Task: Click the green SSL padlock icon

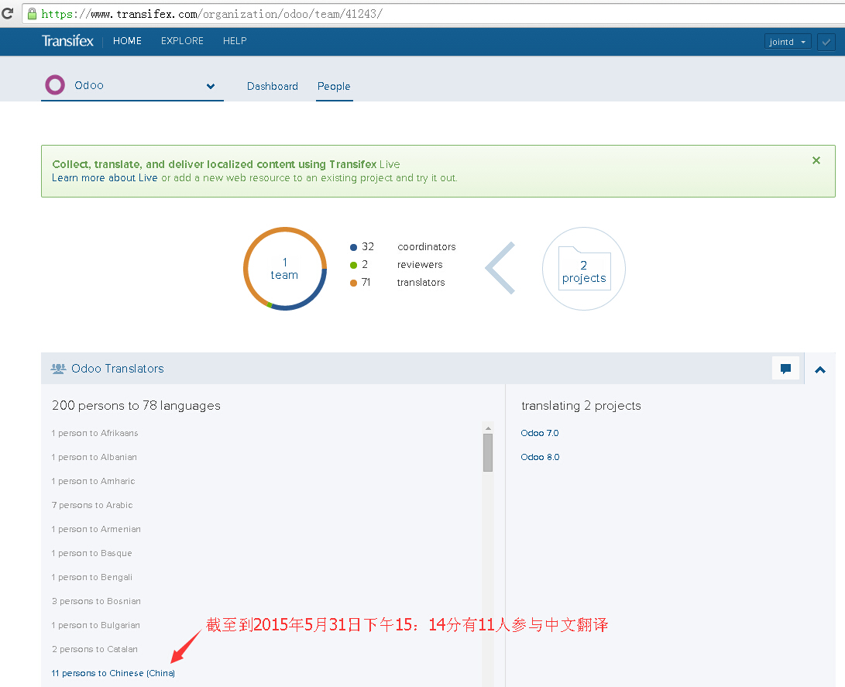Action: (x=32, y=14)
